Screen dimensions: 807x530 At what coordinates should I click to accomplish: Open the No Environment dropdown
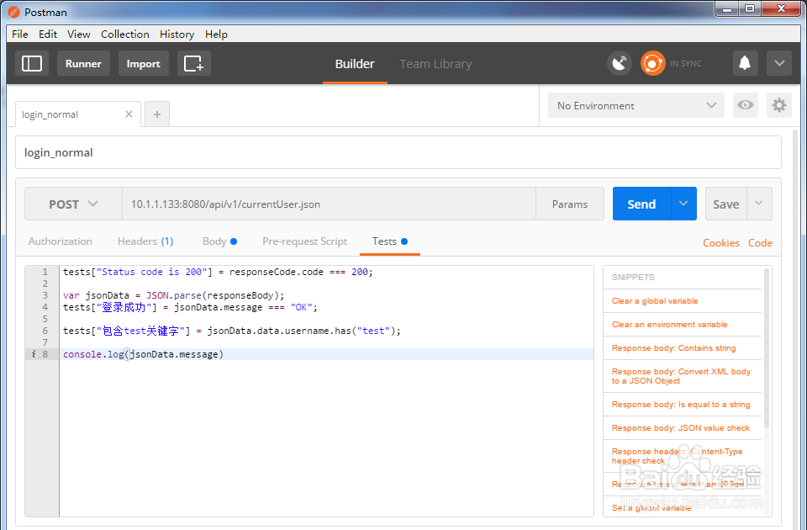[636, 105]
